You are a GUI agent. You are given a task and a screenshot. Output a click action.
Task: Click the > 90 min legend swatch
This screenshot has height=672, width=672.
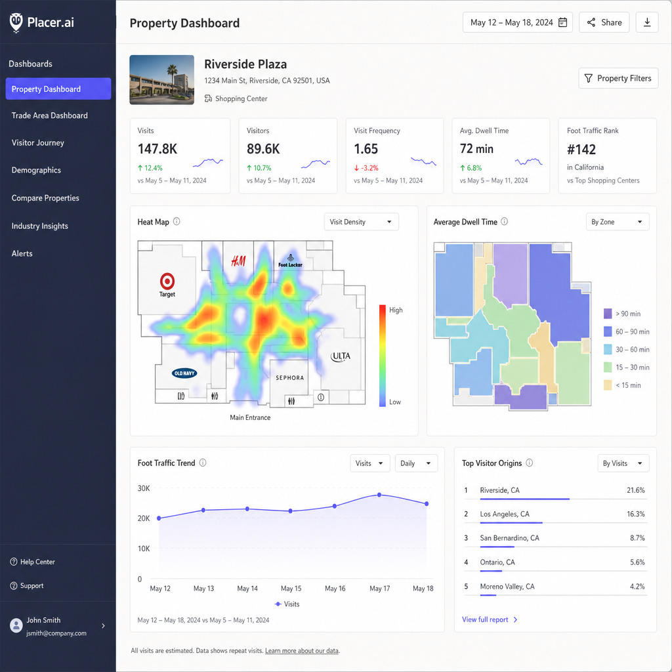click(608, 314)
